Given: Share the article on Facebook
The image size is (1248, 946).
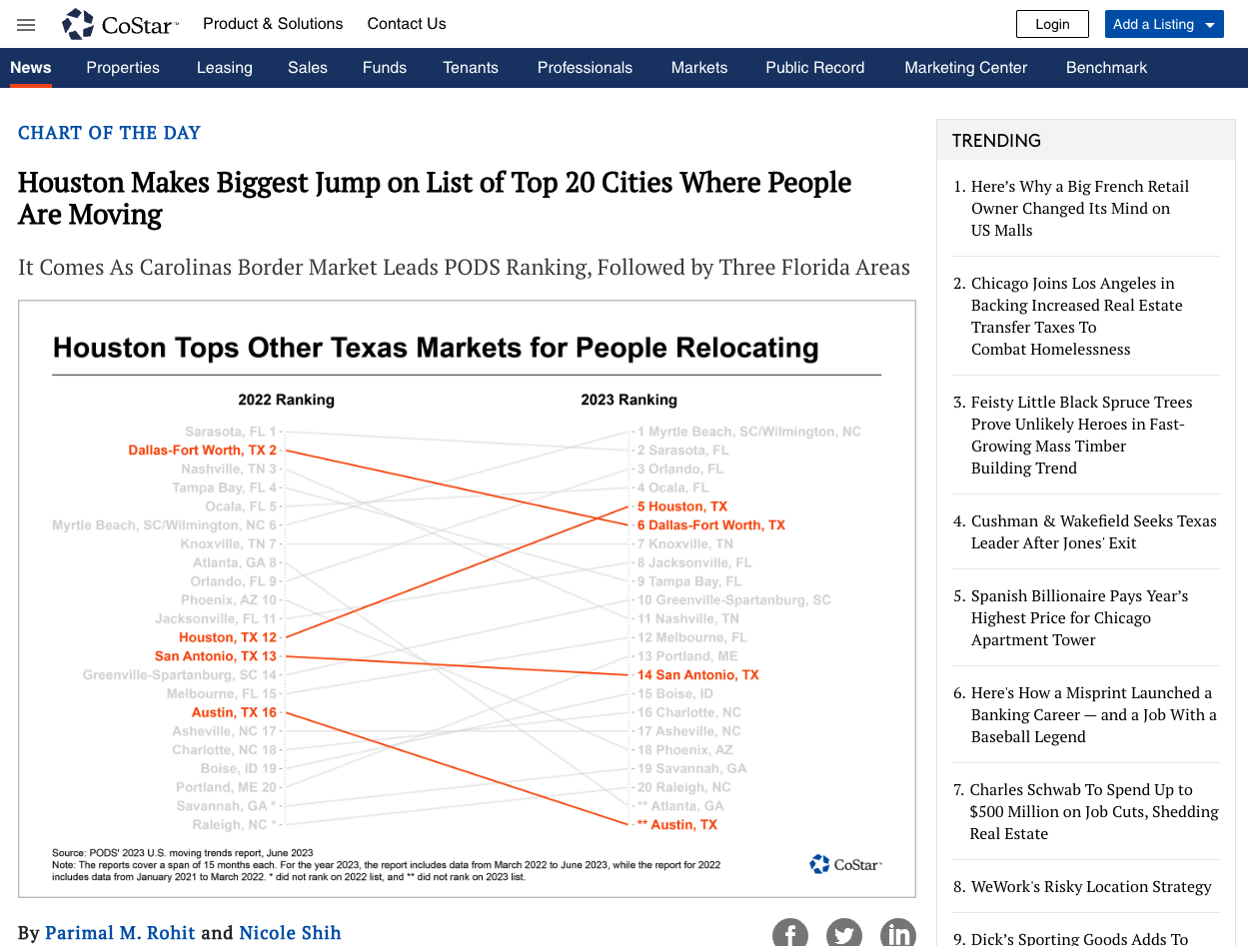Looking at the screenshot, I should coord(790,934).
